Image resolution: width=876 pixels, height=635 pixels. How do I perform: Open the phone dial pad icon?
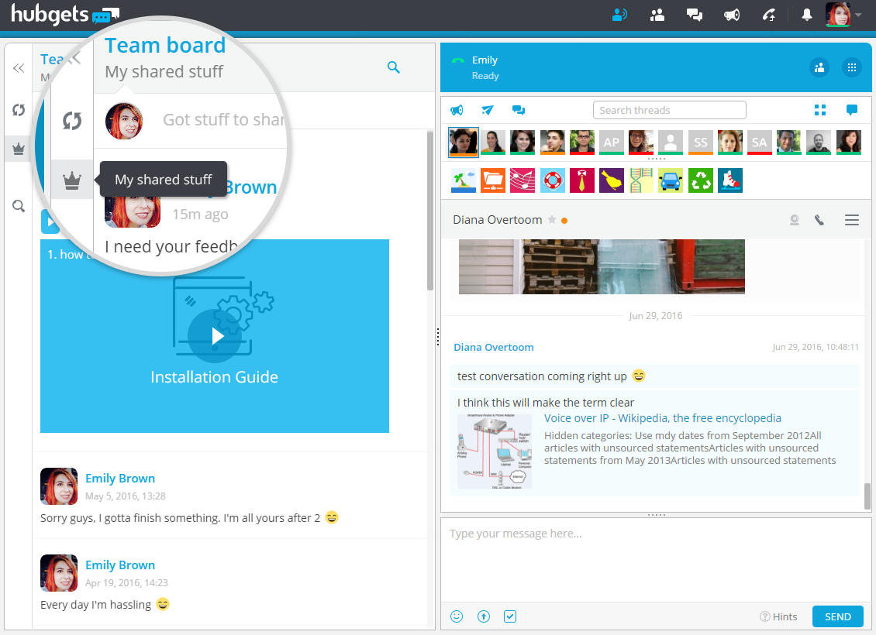[851, 67]
